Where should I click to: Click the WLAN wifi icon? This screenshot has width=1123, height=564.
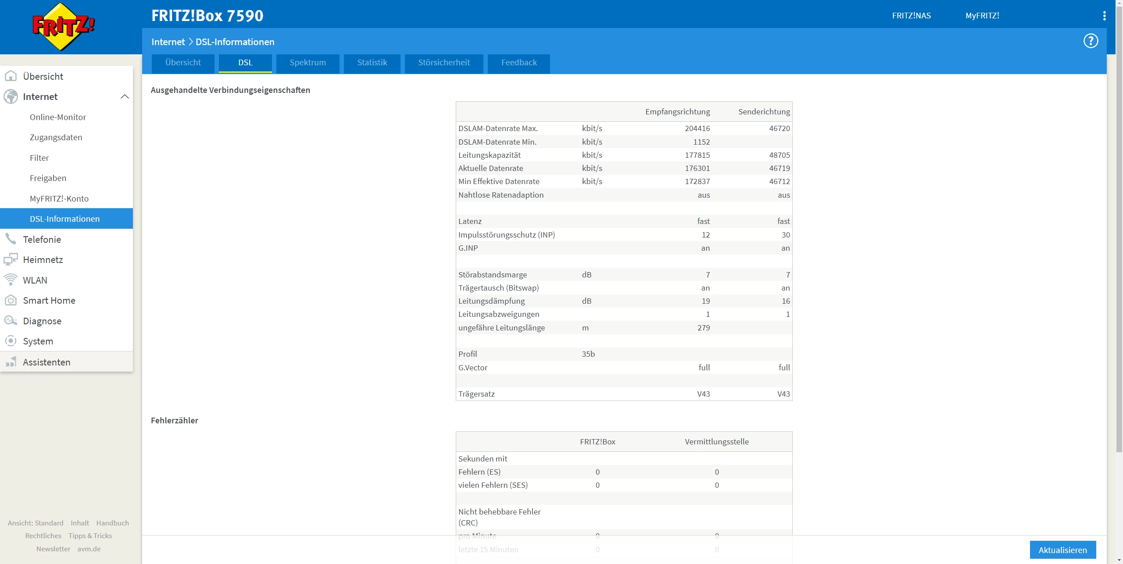[11, 280]
